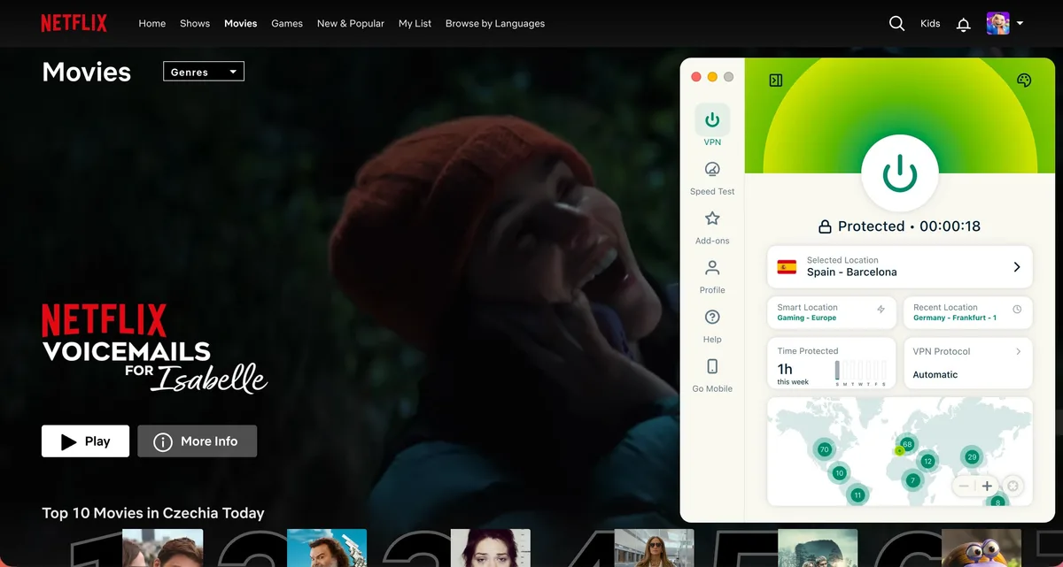Open More Info for featured movie

[x=197, y=441]
